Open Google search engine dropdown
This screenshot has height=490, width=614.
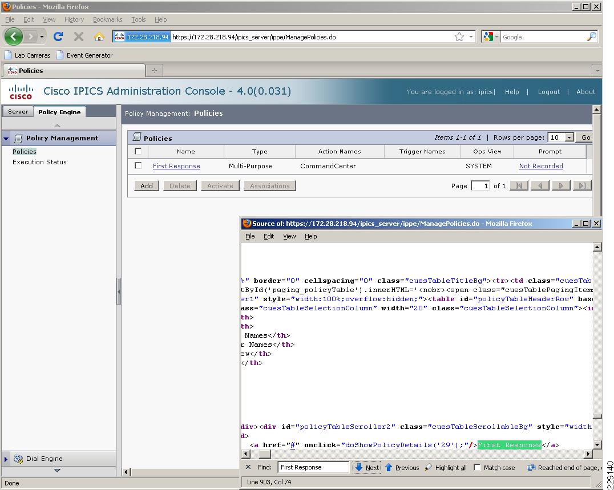click(x=496, y=37)
